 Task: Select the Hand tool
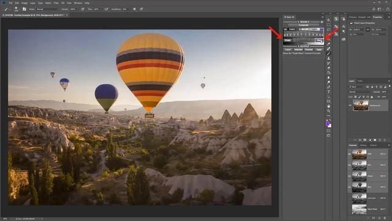328,106
